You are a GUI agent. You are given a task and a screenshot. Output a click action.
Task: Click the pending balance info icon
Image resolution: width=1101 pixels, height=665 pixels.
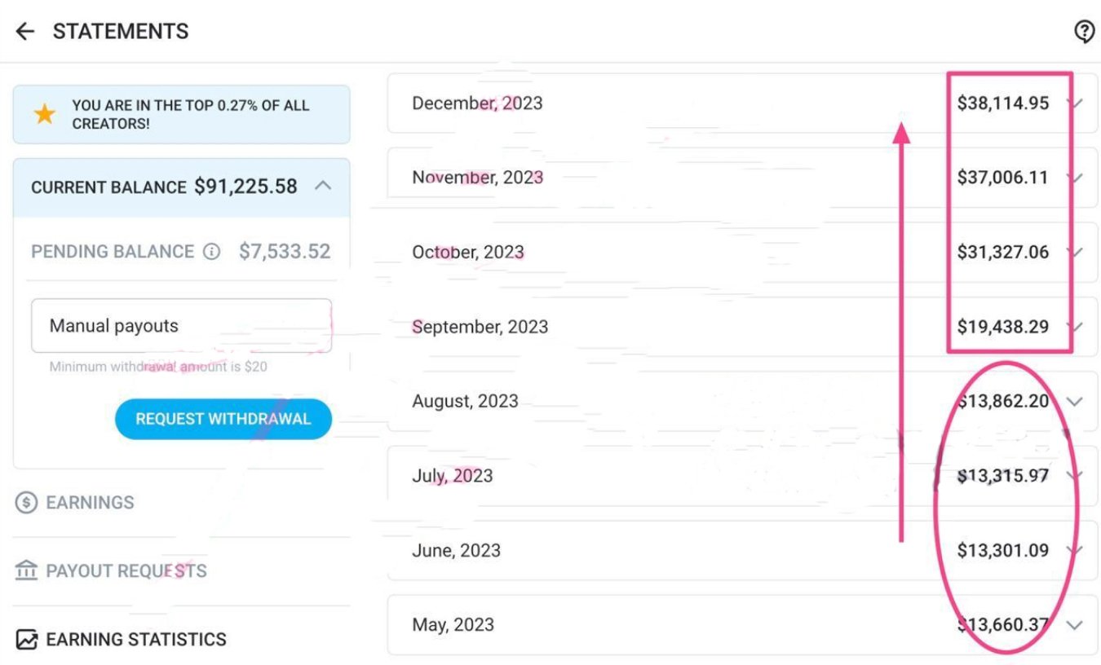[211, 252]
